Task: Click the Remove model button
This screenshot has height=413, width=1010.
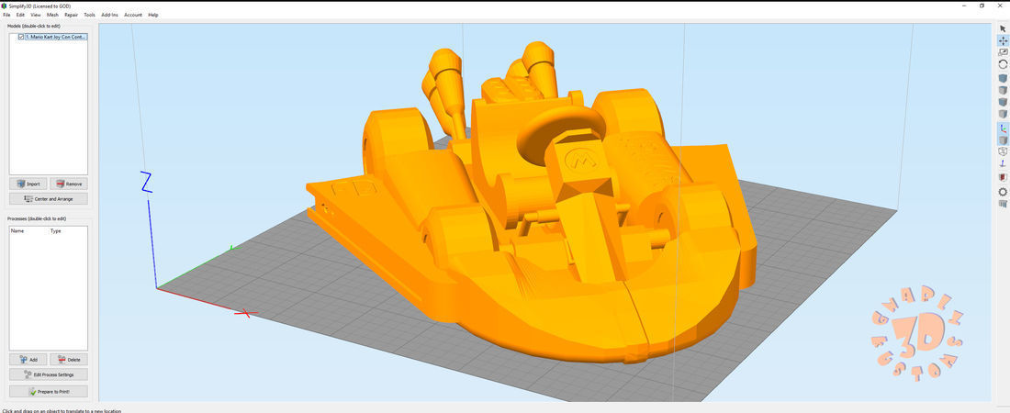Action: point(69,184)
